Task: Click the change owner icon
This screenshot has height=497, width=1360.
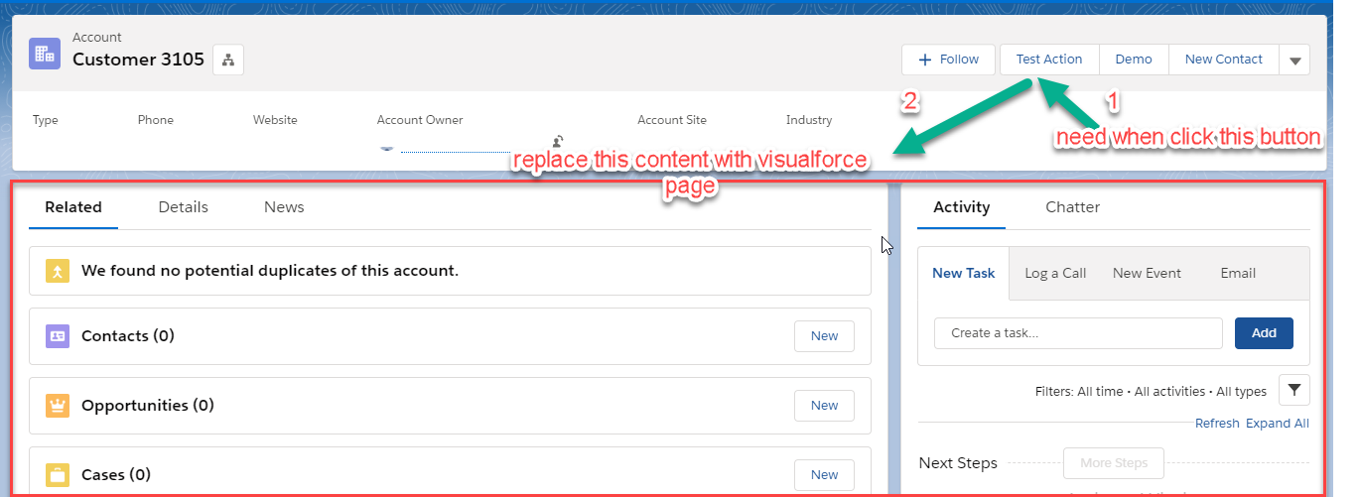Action: click(559, 141)
